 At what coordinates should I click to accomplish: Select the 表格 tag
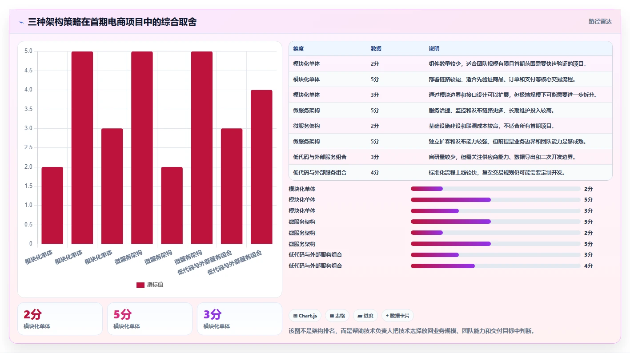[337, 316]
